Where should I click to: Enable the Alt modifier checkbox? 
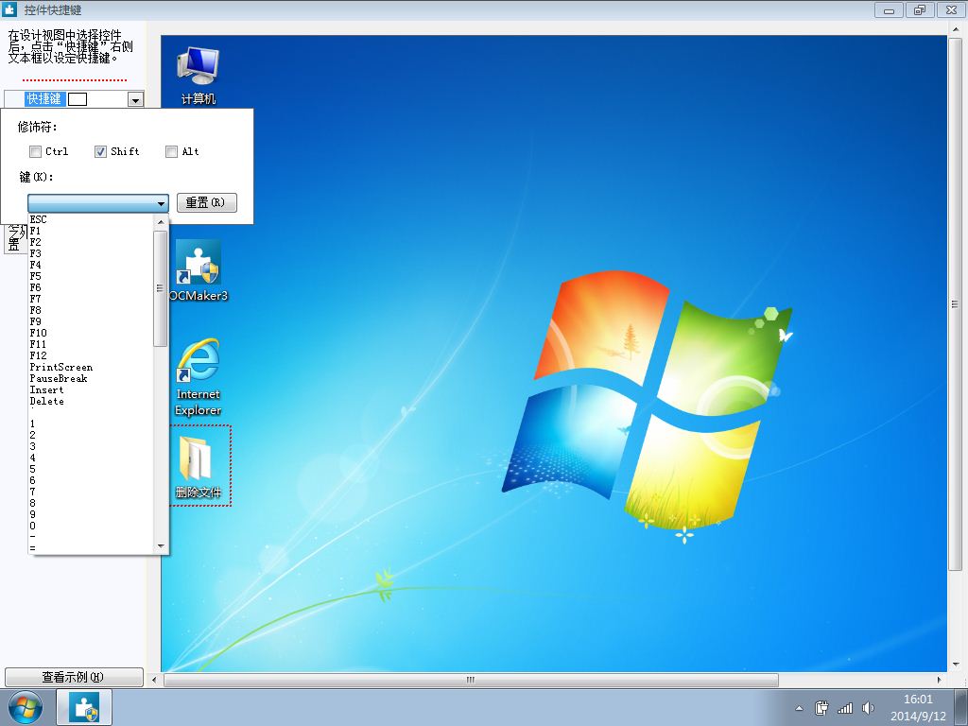pos(172,151)
